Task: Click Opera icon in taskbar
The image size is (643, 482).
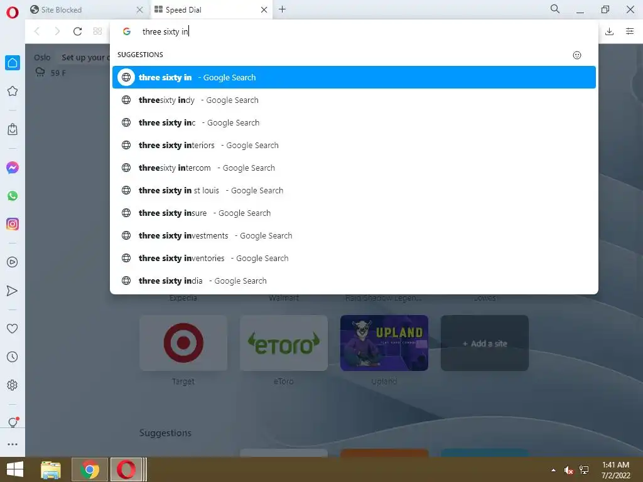Action: coord(126,469)
